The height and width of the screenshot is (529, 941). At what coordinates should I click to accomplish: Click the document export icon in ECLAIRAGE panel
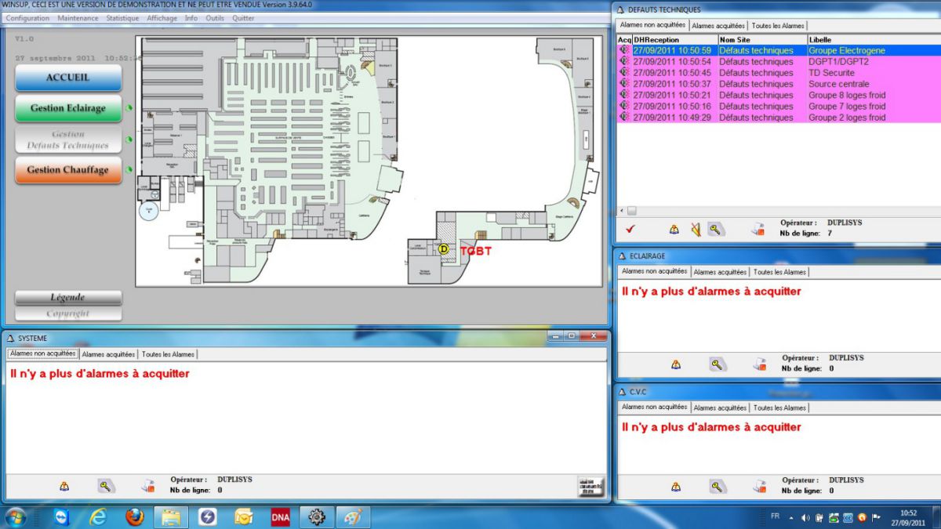coord(759,364)
